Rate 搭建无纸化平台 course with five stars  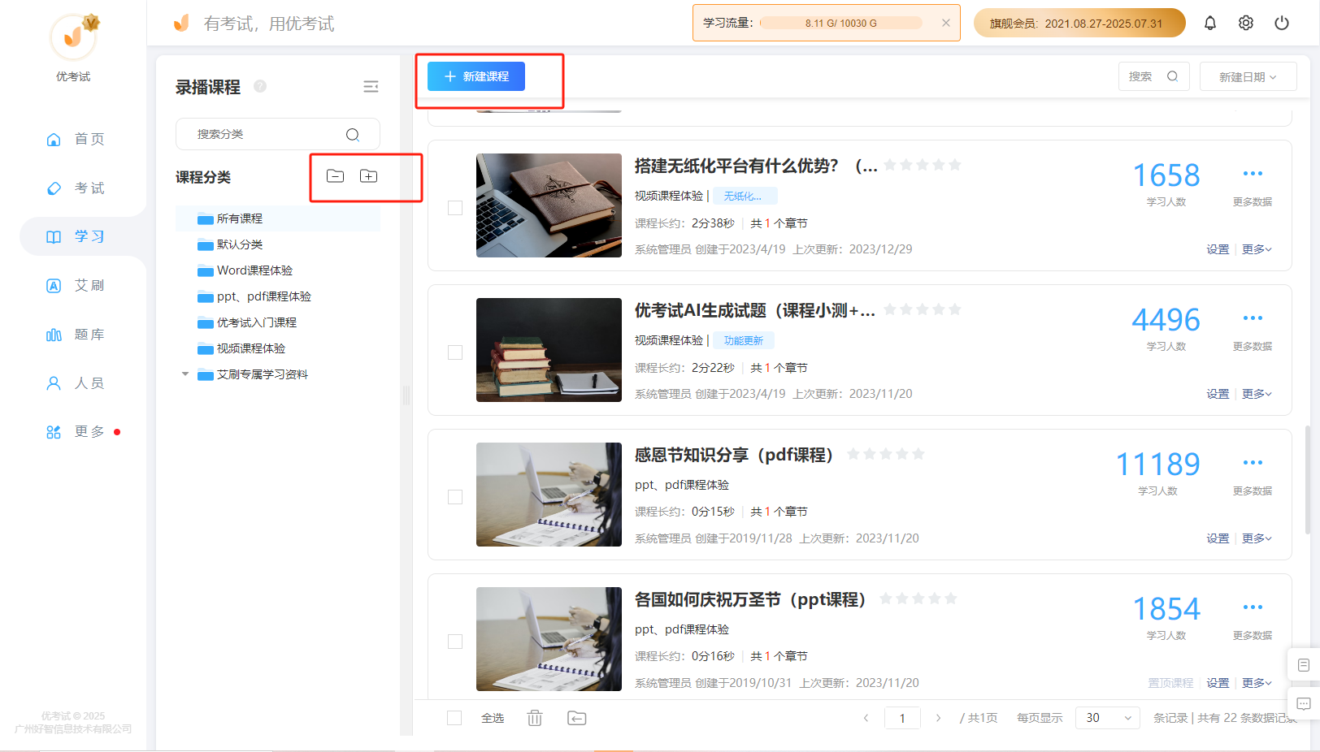[x=954, y=165]
